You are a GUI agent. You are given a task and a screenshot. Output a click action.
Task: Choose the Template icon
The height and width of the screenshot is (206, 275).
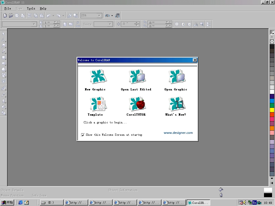[98, 104]
